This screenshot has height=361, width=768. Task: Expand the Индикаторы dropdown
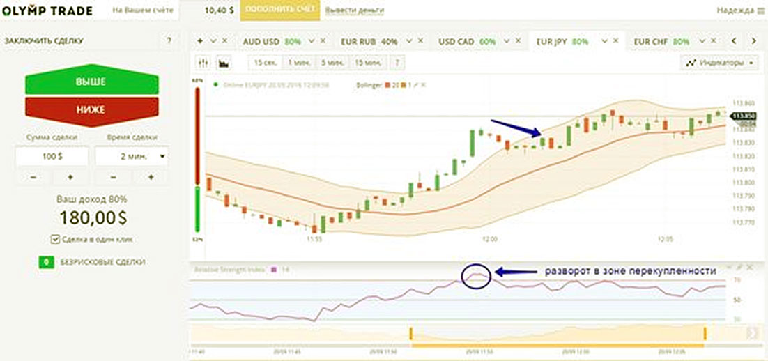[721, 63]
